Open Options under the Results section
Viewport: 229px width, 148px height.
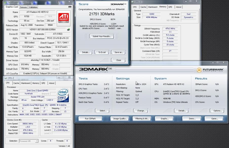[x=218, y=111]
